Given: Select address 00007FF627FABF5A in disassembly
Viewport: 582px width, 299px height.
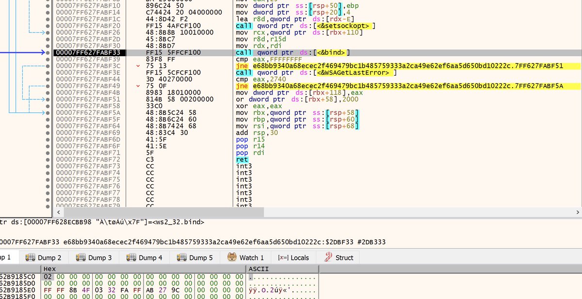Looking at the screenshot, I should [x=87, y=112].
